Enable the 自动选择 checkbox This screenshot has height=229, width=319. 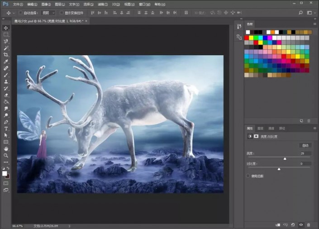click(20, 13)
